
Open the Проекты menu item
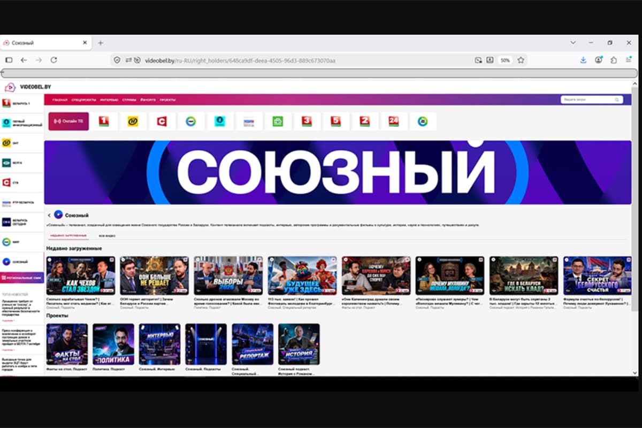pos(167,100)
